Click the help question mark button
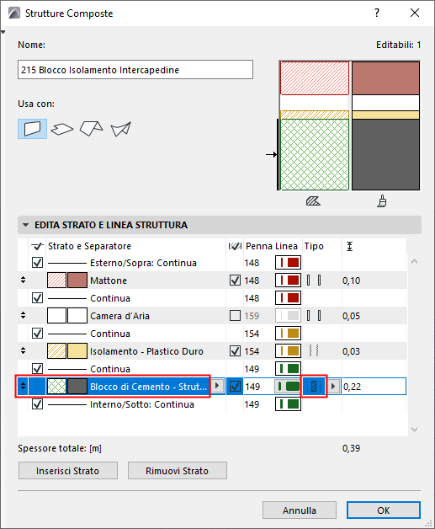Image resolution: width=435 pixels, height=529 pixels. click(377, 13)
